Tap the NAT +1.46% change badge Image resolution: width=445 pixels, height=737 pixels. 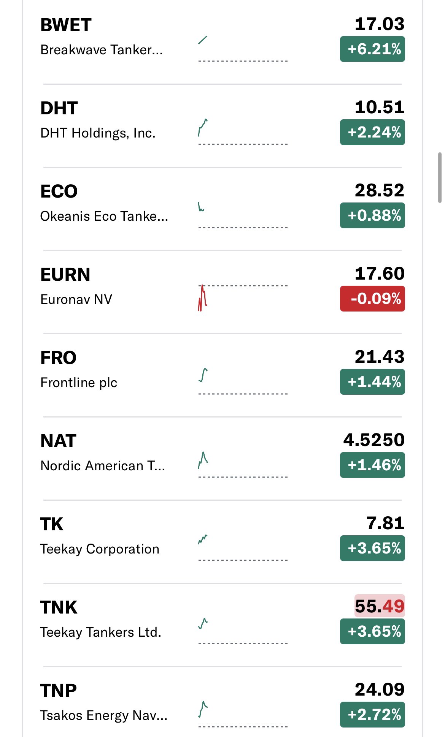pyautogui.click(x=372, y=465)
